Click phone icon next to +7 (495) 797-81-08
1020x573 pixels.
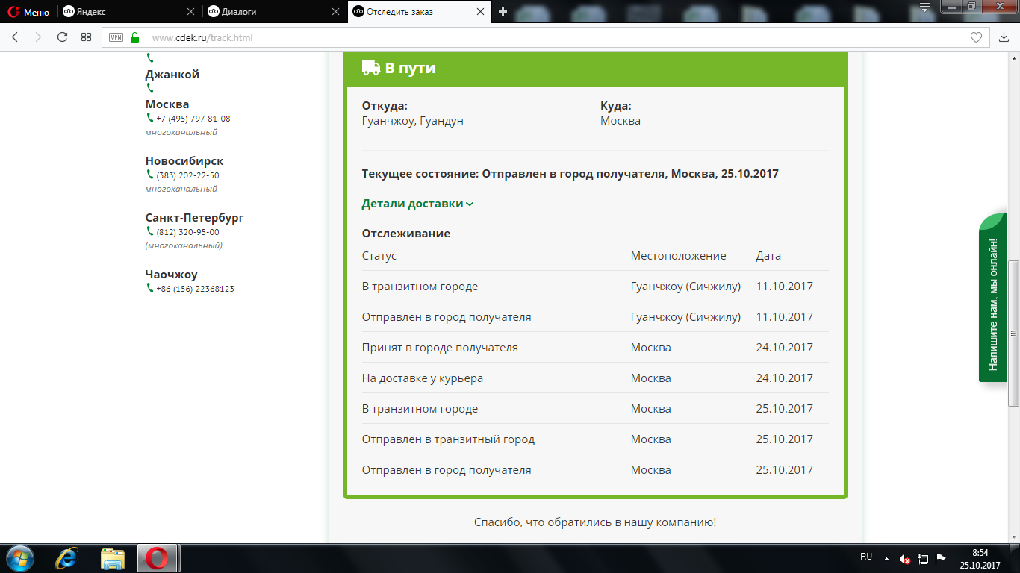pos(150,118)
